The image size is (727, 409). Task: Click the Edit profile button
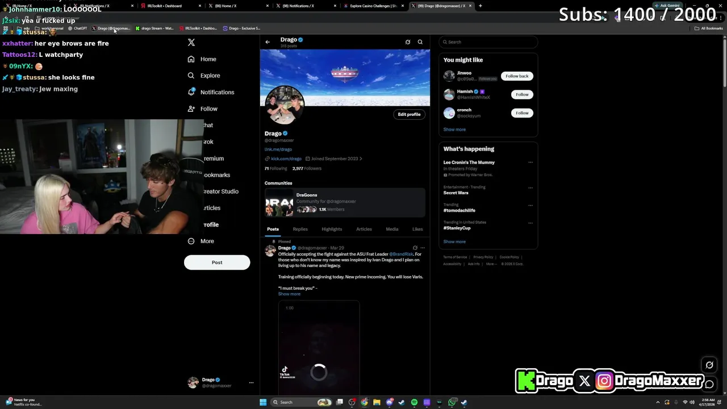pyautogui.click(x=409, y=114)
